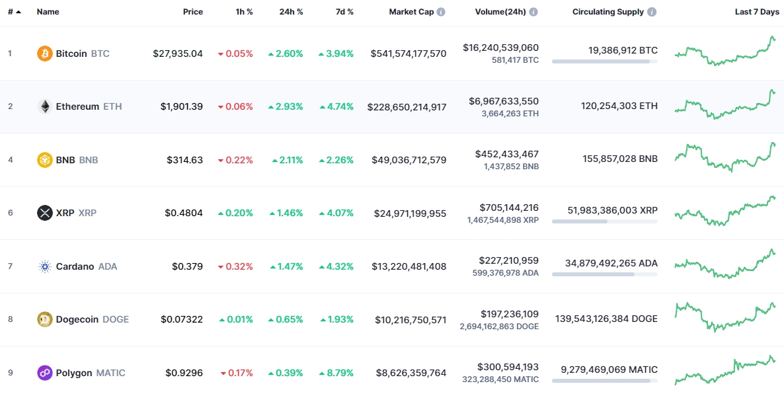Open the Bitcoin coin page link
The width and height of the screenshot is (784, 394).
click(x=73, y=54)
